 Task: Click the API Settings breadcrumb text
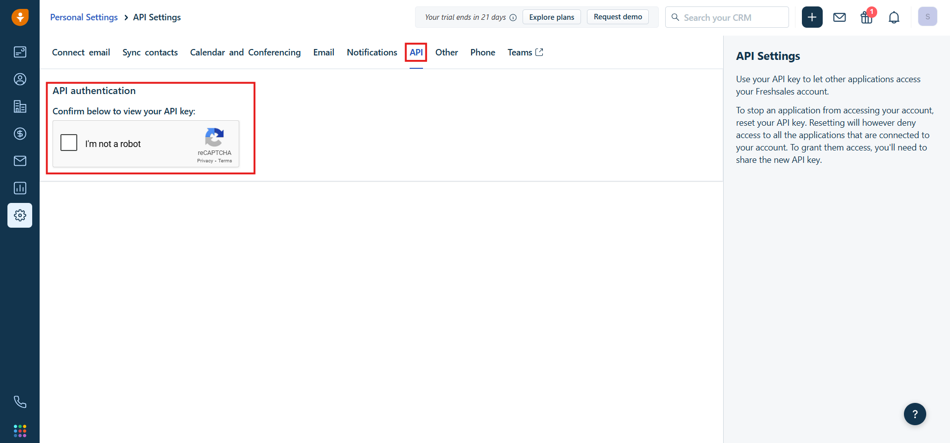(x=157, y=17)
